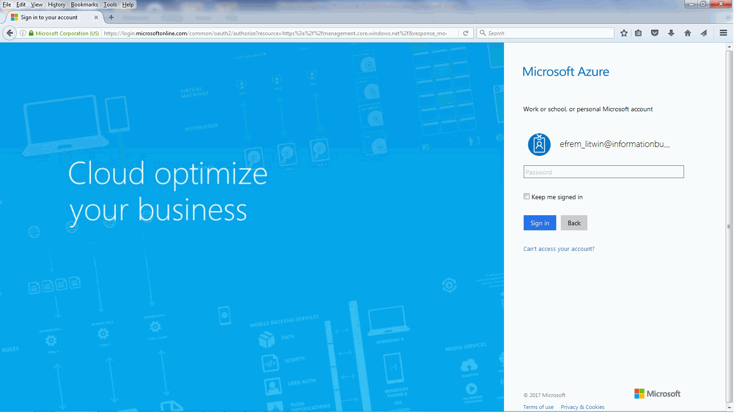Click the green padlock security icon
Screen dimensions: 734x413
(31, 33)
